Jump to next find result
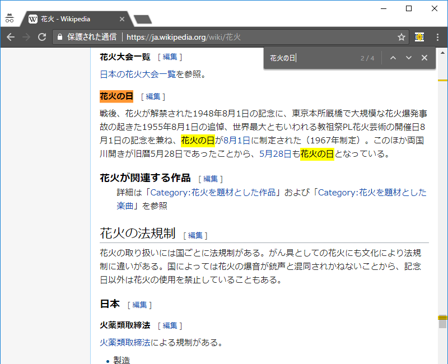 point(409,58)
